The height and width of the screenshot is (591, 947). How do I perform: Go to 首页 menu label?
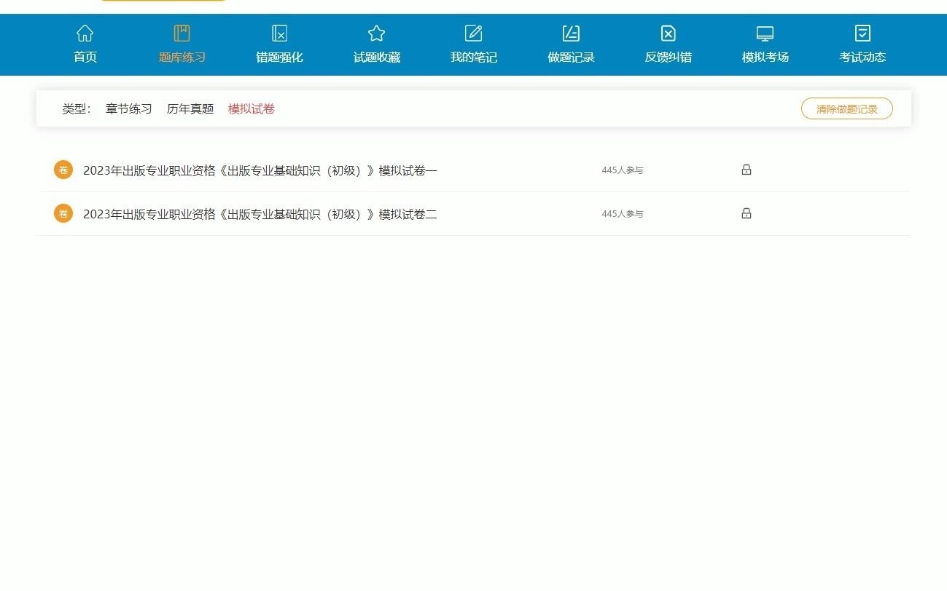click(x=85, y=57)
